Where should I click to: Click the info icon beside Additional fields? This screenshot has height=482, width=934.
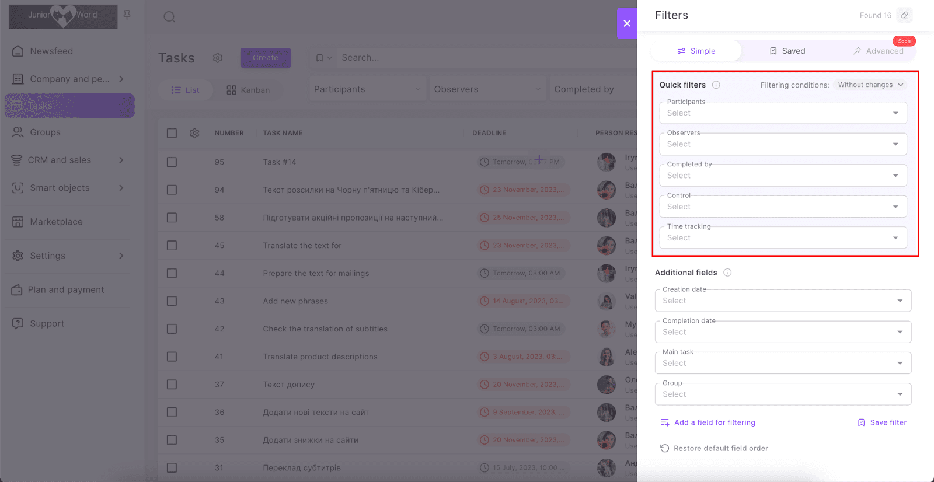pyautogui.click(x=727, y=273)
